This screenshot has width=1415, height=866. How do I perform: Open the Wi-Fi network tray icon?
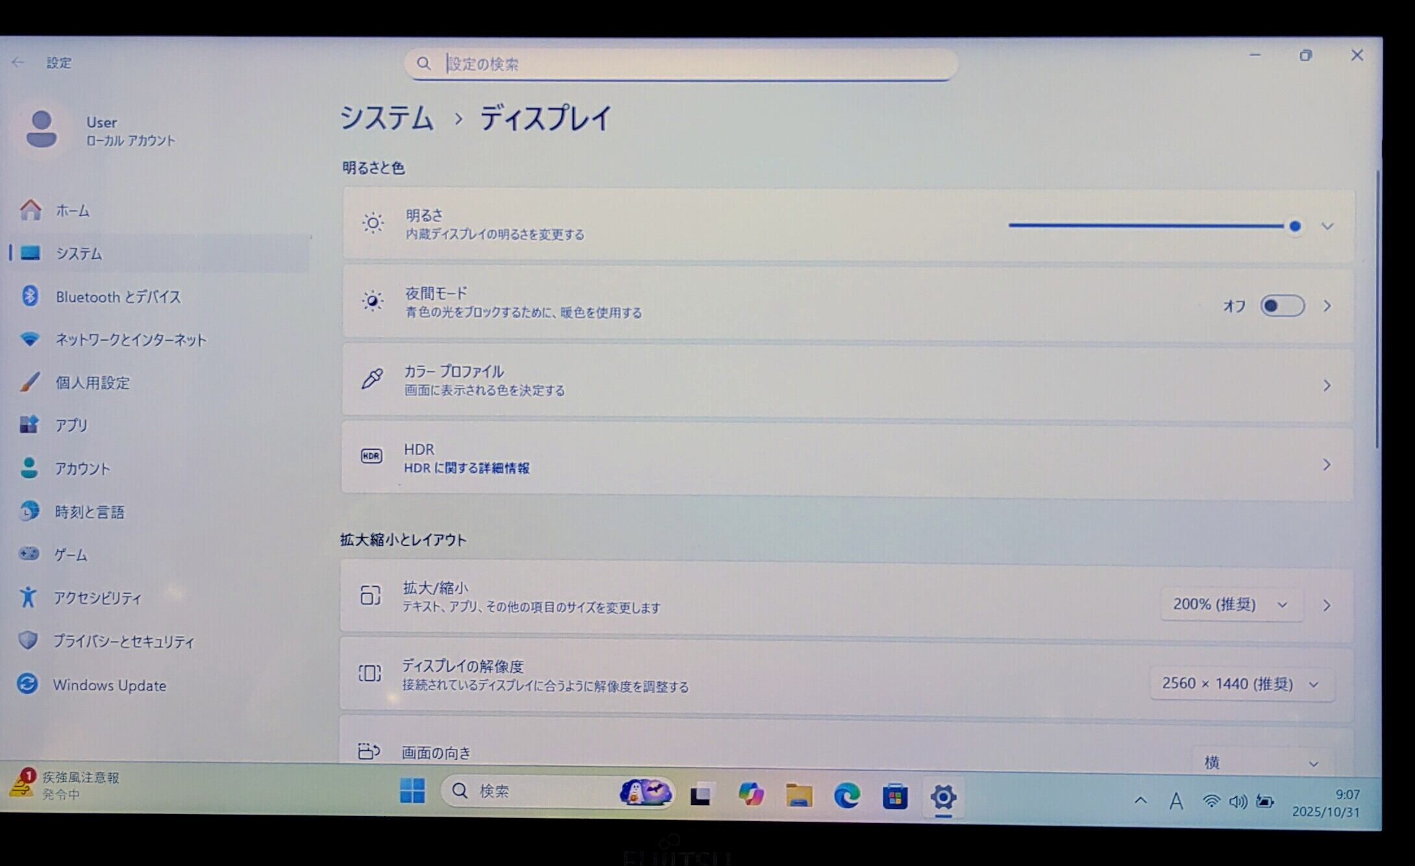tap(1211, 801)
